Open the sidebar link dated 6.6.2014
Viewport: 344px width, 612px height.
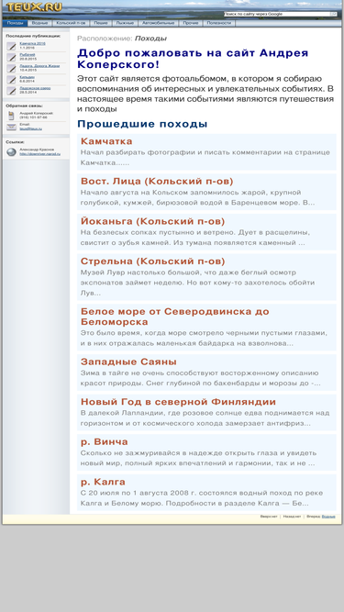tap(27, 77)
